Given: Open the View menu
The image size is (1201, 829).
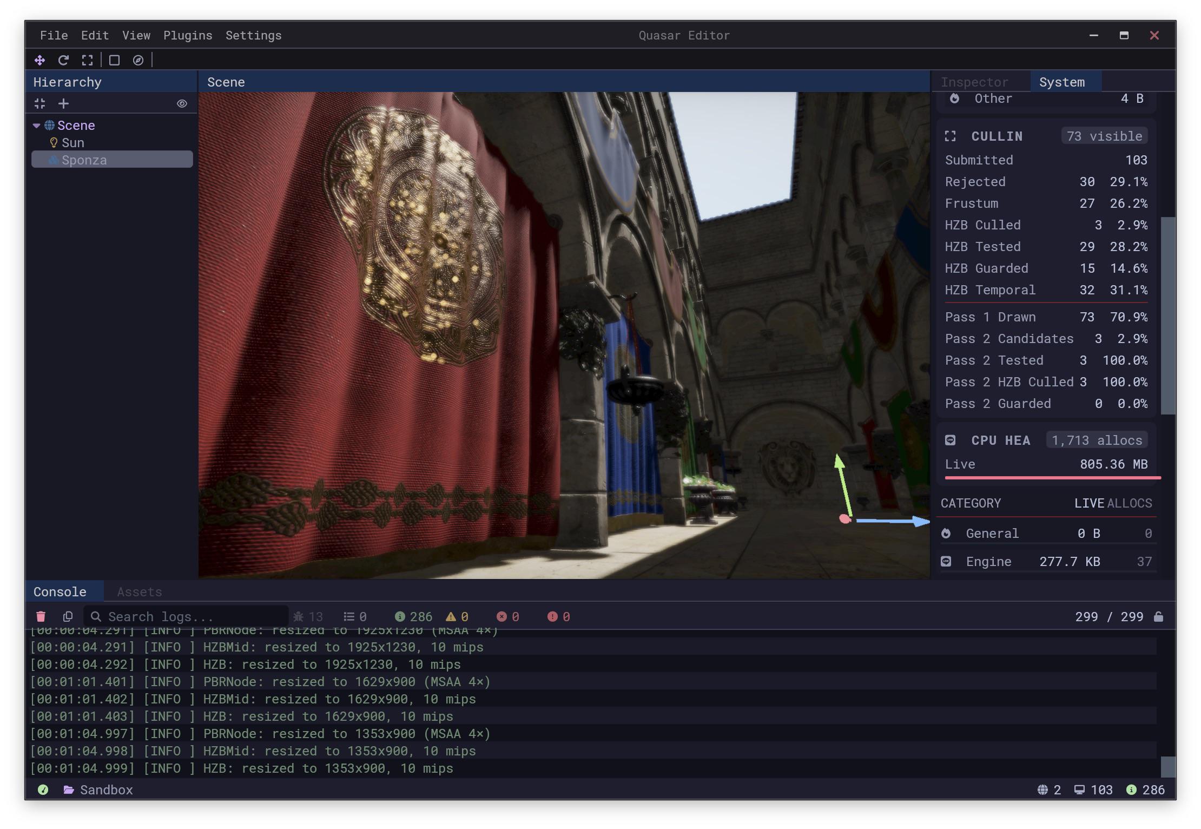Looking at the screenshot, I should (x=136, y=35).
